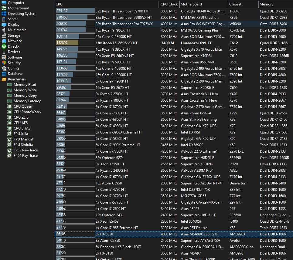Click the Storage category icon
Viewport: 293px width, 260px height.
pos(4,35)
